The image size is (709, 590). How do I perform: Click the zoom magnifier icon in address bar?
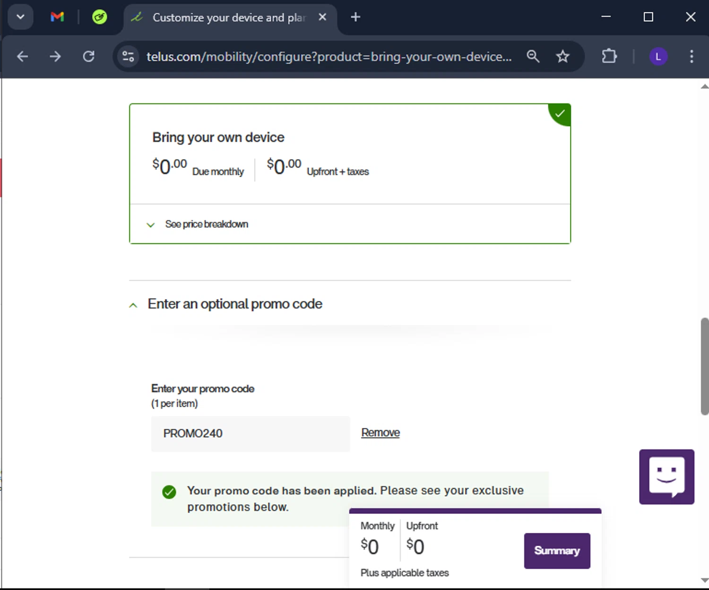tap(533, 57)
